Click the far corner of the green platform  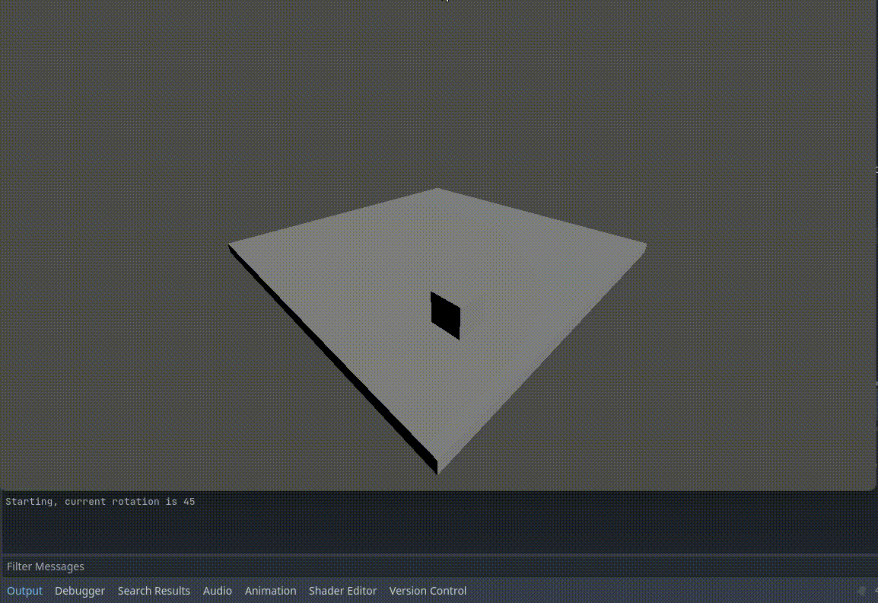(x=437, y=190)
